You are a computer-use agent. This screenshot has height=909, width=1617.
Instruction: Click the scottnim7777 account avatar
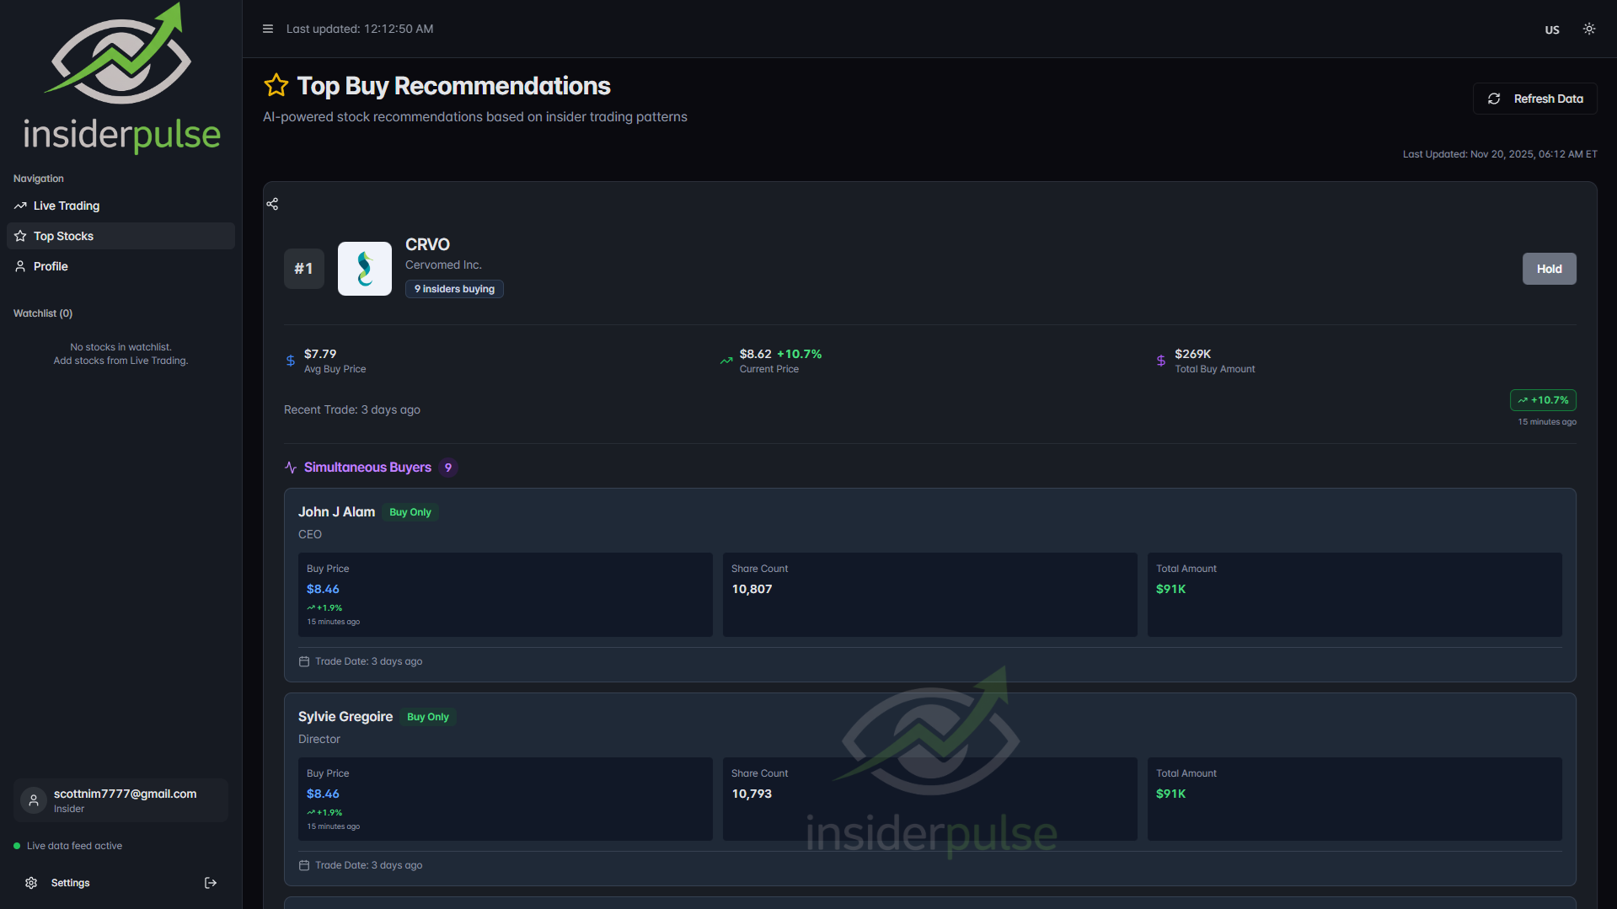pos(33,799)
